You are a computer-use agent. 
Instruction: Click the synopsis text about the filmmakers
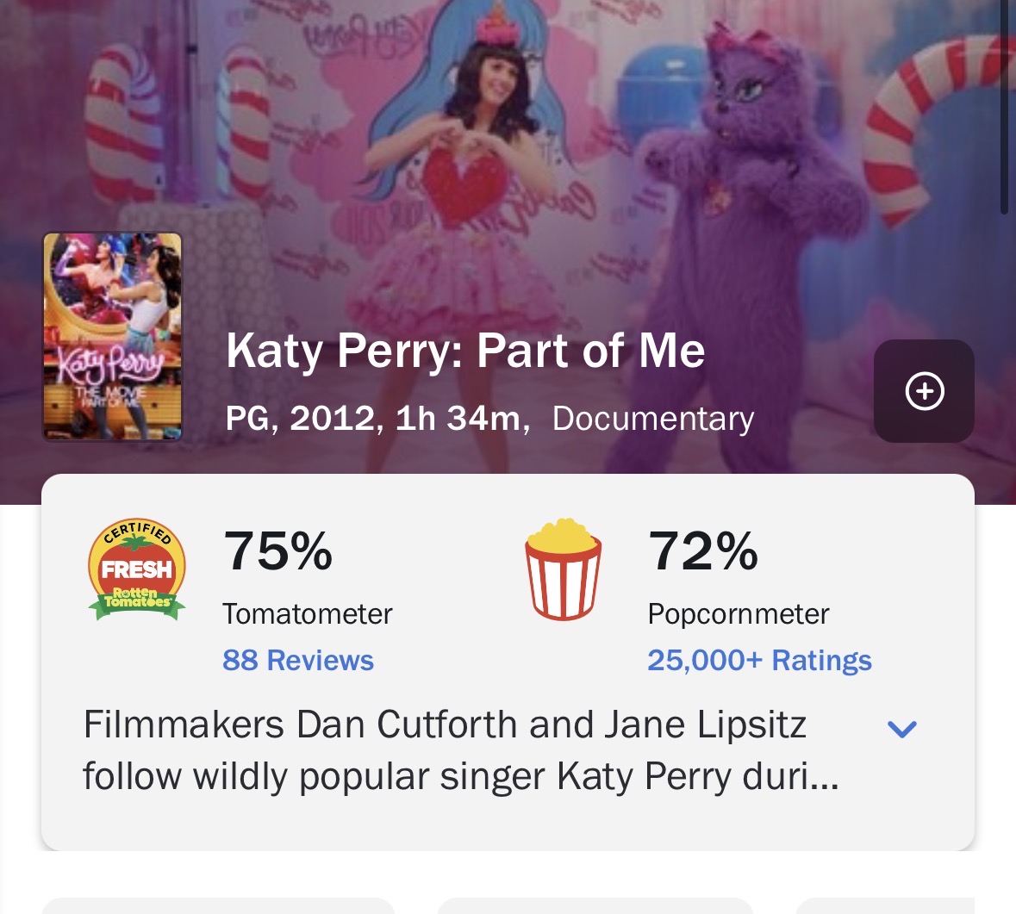(x=461, y=750)
